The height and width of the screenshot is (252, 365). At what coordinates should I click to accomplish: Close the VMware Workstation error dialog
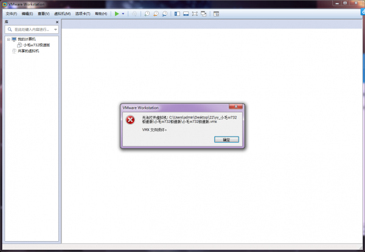[235, 106]
